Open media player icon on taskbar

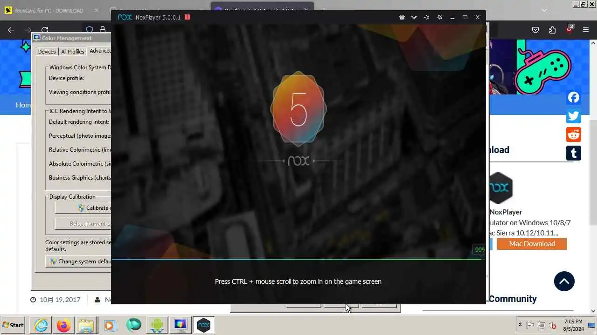click(x=110, y=325)
